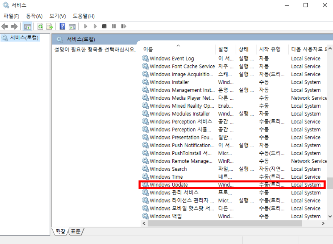Click the vertical scrollbar thumb

[x=330, y=183]
